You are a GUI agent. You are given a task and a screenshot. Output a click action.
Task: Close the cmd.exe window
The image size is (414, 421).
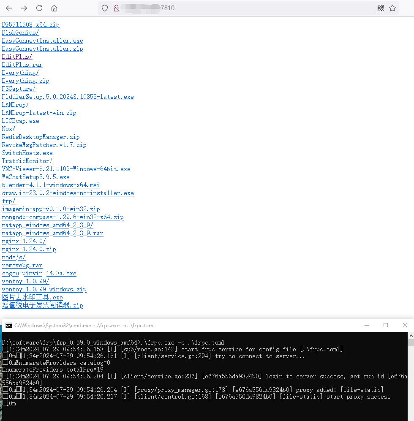405,326
